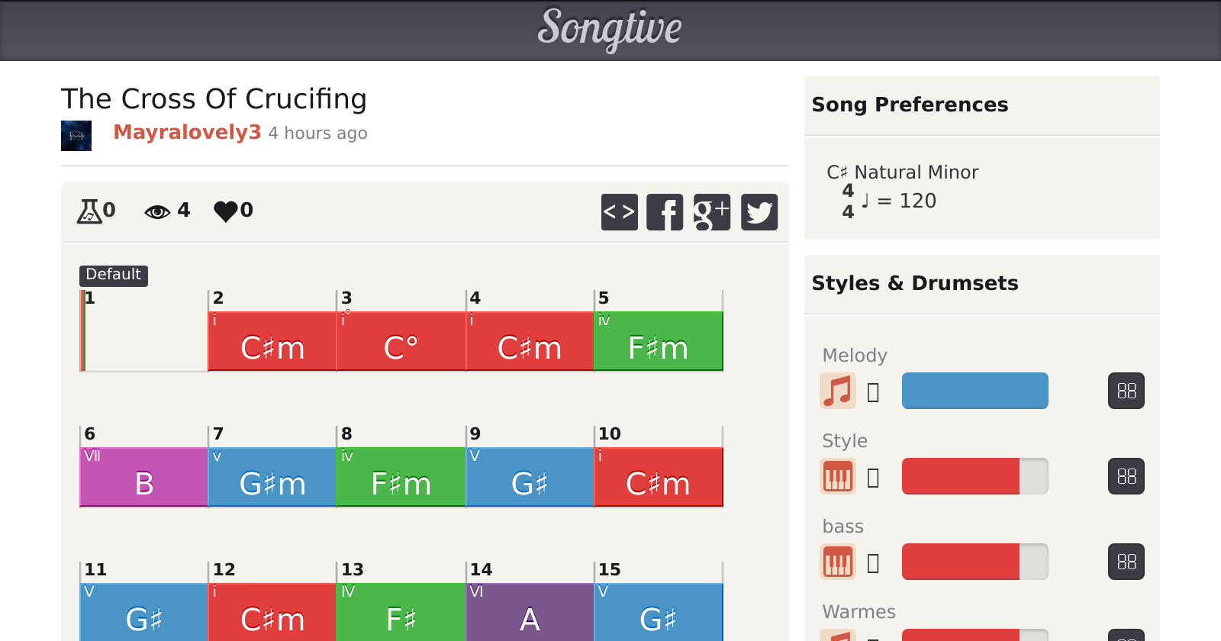Share song on Twitter
Screen dimensions: 1221x641
pos(759,212)
